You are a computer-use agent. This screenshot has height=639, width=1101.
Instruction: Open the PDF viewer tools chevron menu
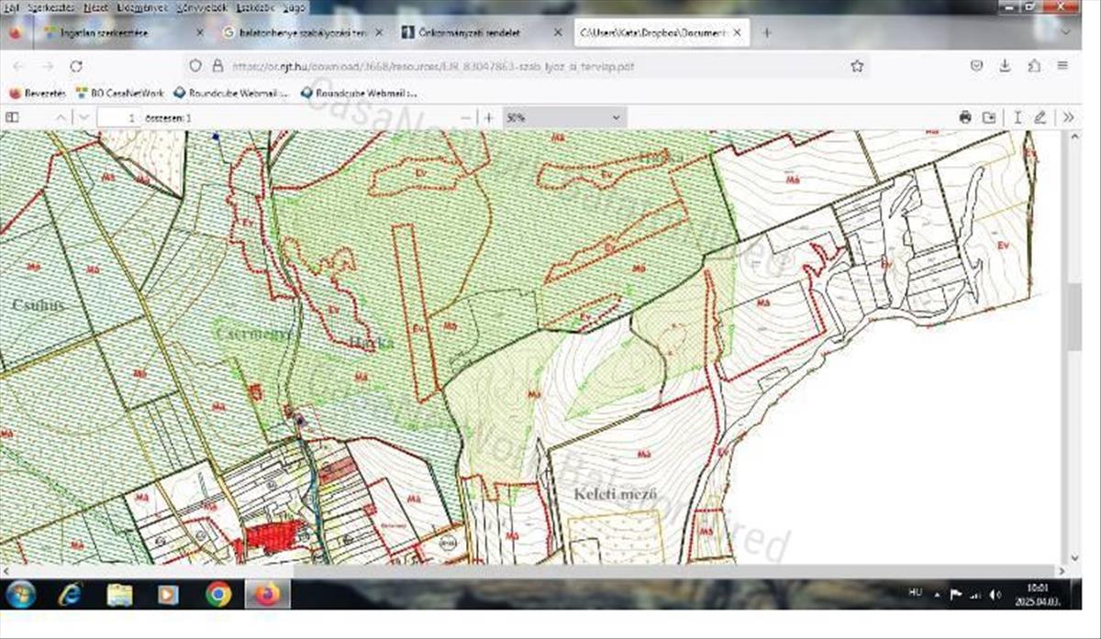[x=1068, y=117]
